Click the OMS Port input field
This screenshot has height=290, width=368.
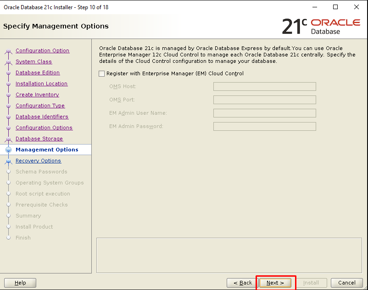pyautogui.click(x=264, y=100)
